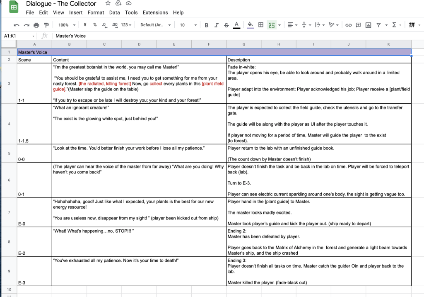This screenshot has width=424, height=297.
Task: Expand the filter views dropdown arrow
Action: pos(386,25)
